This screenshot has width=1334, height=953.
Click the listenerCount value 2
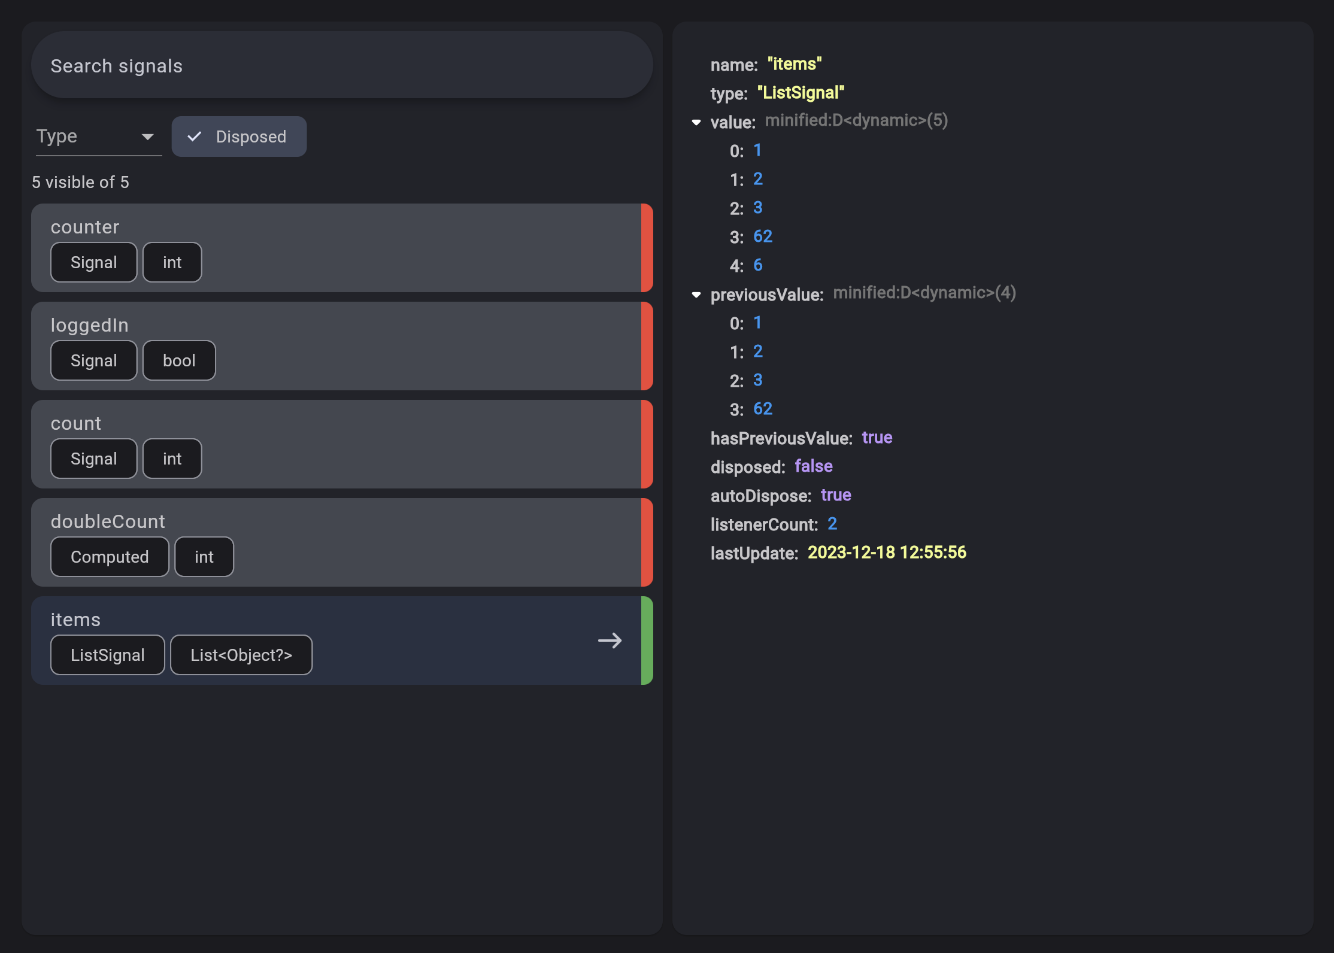832,524
